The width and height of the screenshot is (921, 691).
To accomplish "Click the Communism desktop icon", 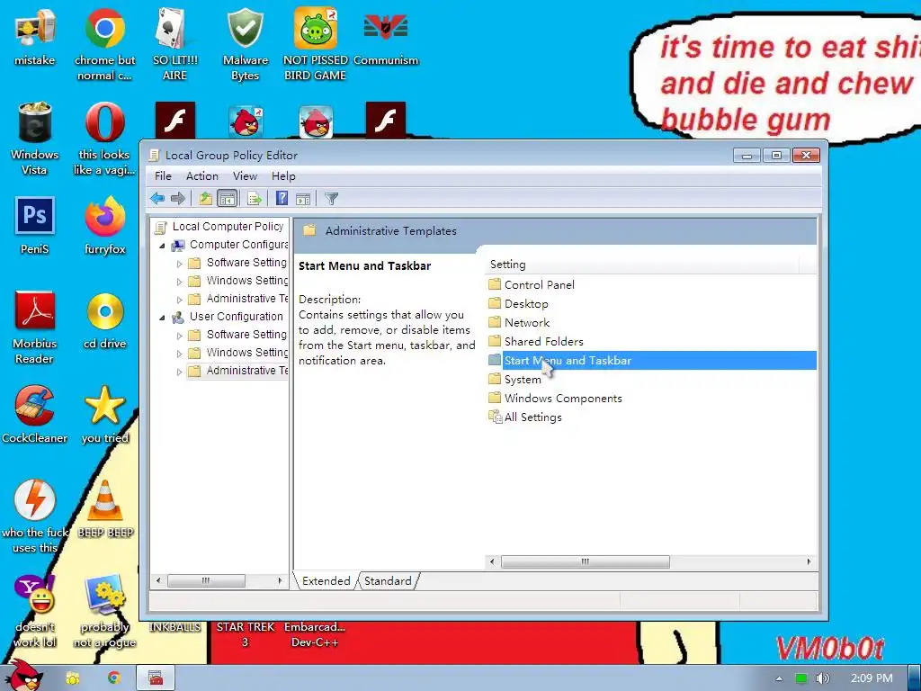I will (x=386, y=36).
